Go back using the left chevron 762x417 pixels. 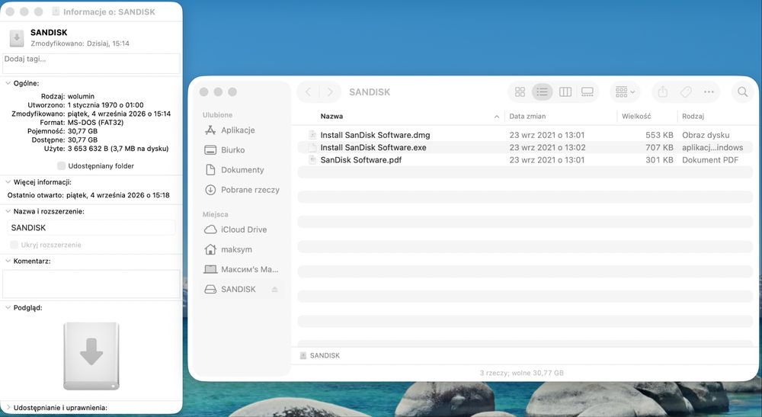tap(308, 91)
